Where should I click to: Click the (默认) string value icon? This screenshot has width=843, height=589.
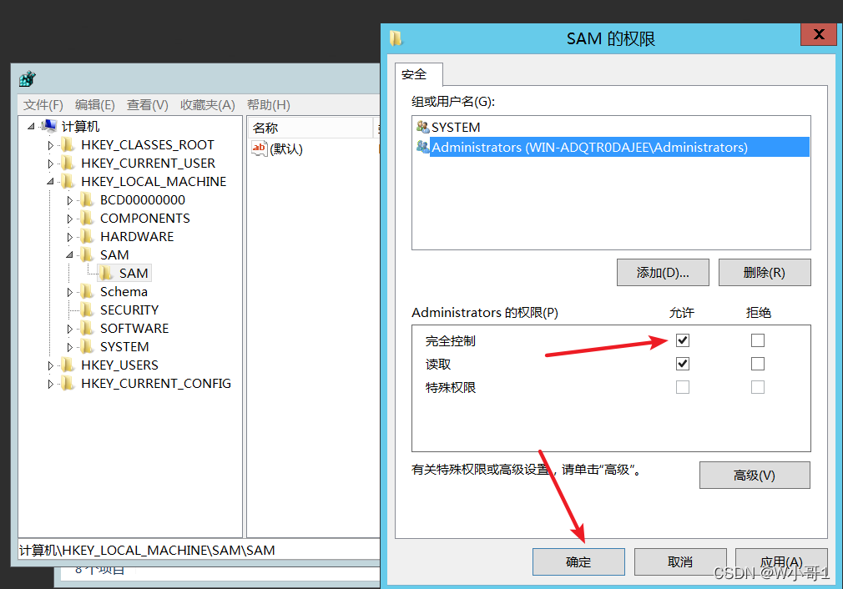[x=259, y=149]
